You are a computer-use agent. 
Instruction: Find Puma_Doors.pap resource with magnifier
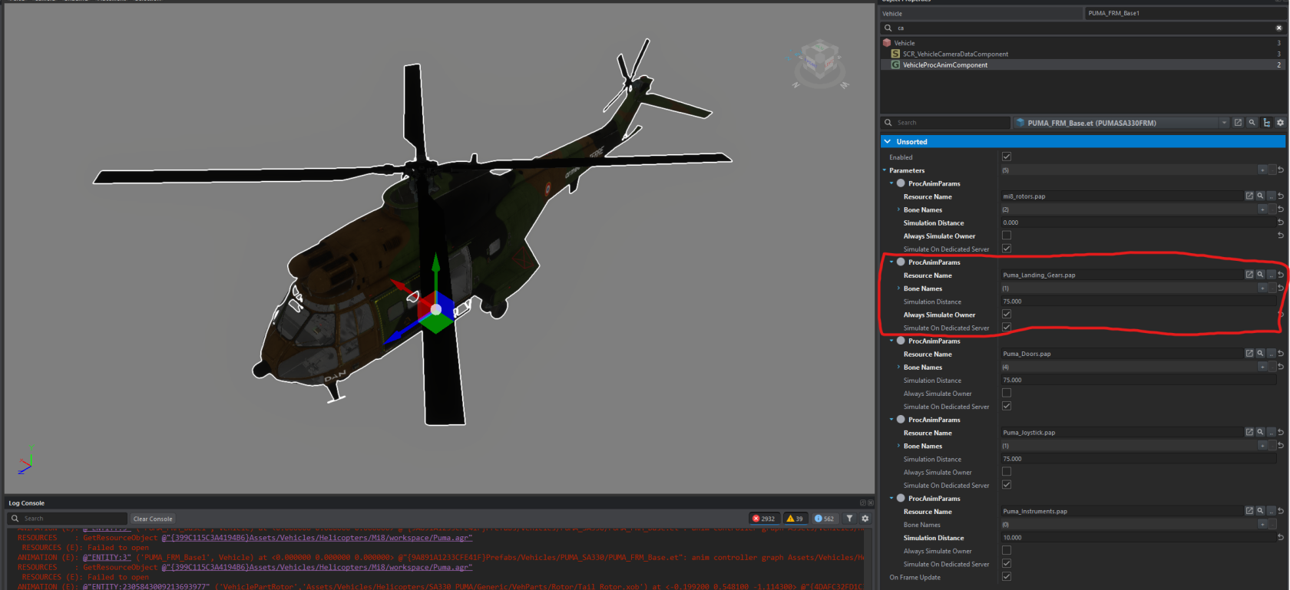pos(1260,354)
